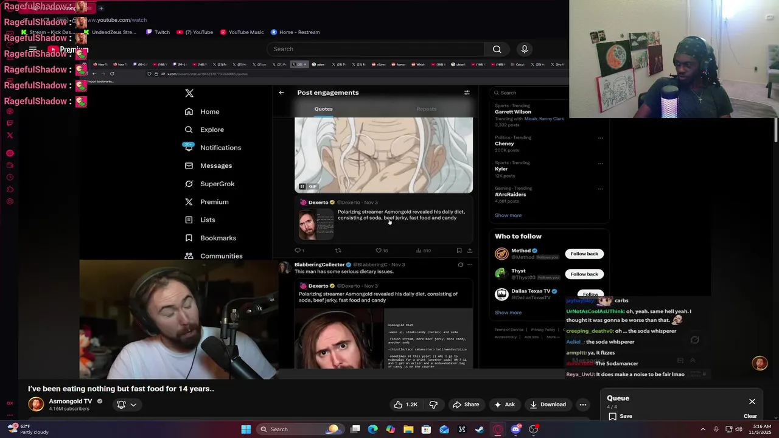Open Messages in X sidebar
The width and height of the screenshot is (779, 438).
tap(208, 165)
